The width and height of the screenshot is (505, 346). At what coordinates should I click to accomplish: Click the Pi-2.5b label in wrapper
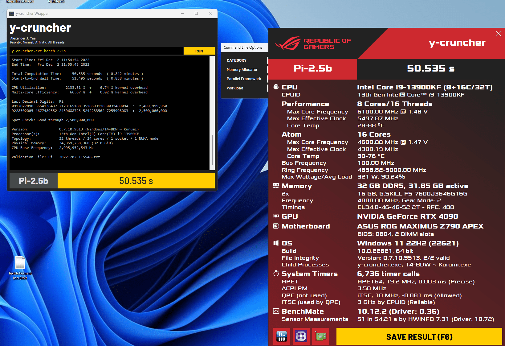tap(34, 181)
